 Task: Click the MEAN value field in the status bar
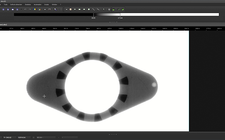[x=46, y=137]
